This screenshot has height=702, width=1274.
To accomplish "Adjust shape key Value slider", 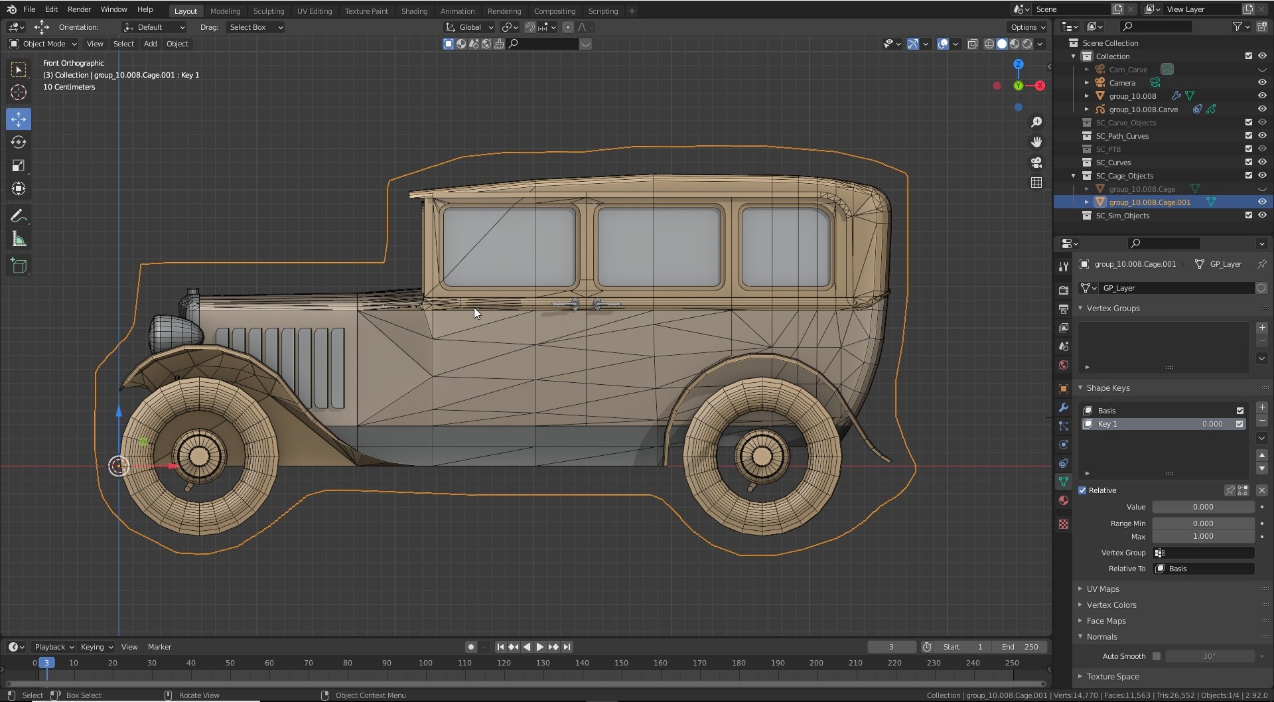I will pyautogui.click(x=1203, y=507).
